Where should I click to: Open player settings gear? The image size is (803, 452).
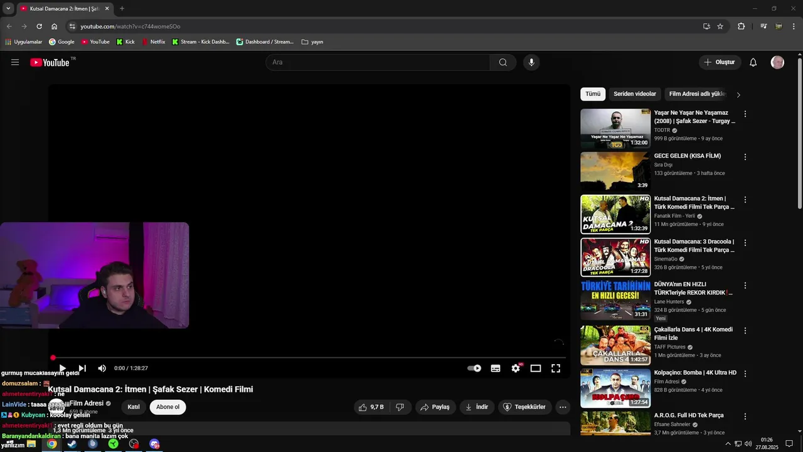[516, 369]
